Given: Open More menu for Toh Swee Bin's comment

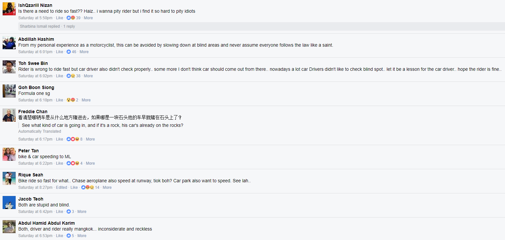Looking at the screenshot, I should coord(88,76).
